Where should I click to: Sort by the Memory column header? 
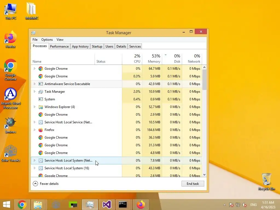(152, 59)
